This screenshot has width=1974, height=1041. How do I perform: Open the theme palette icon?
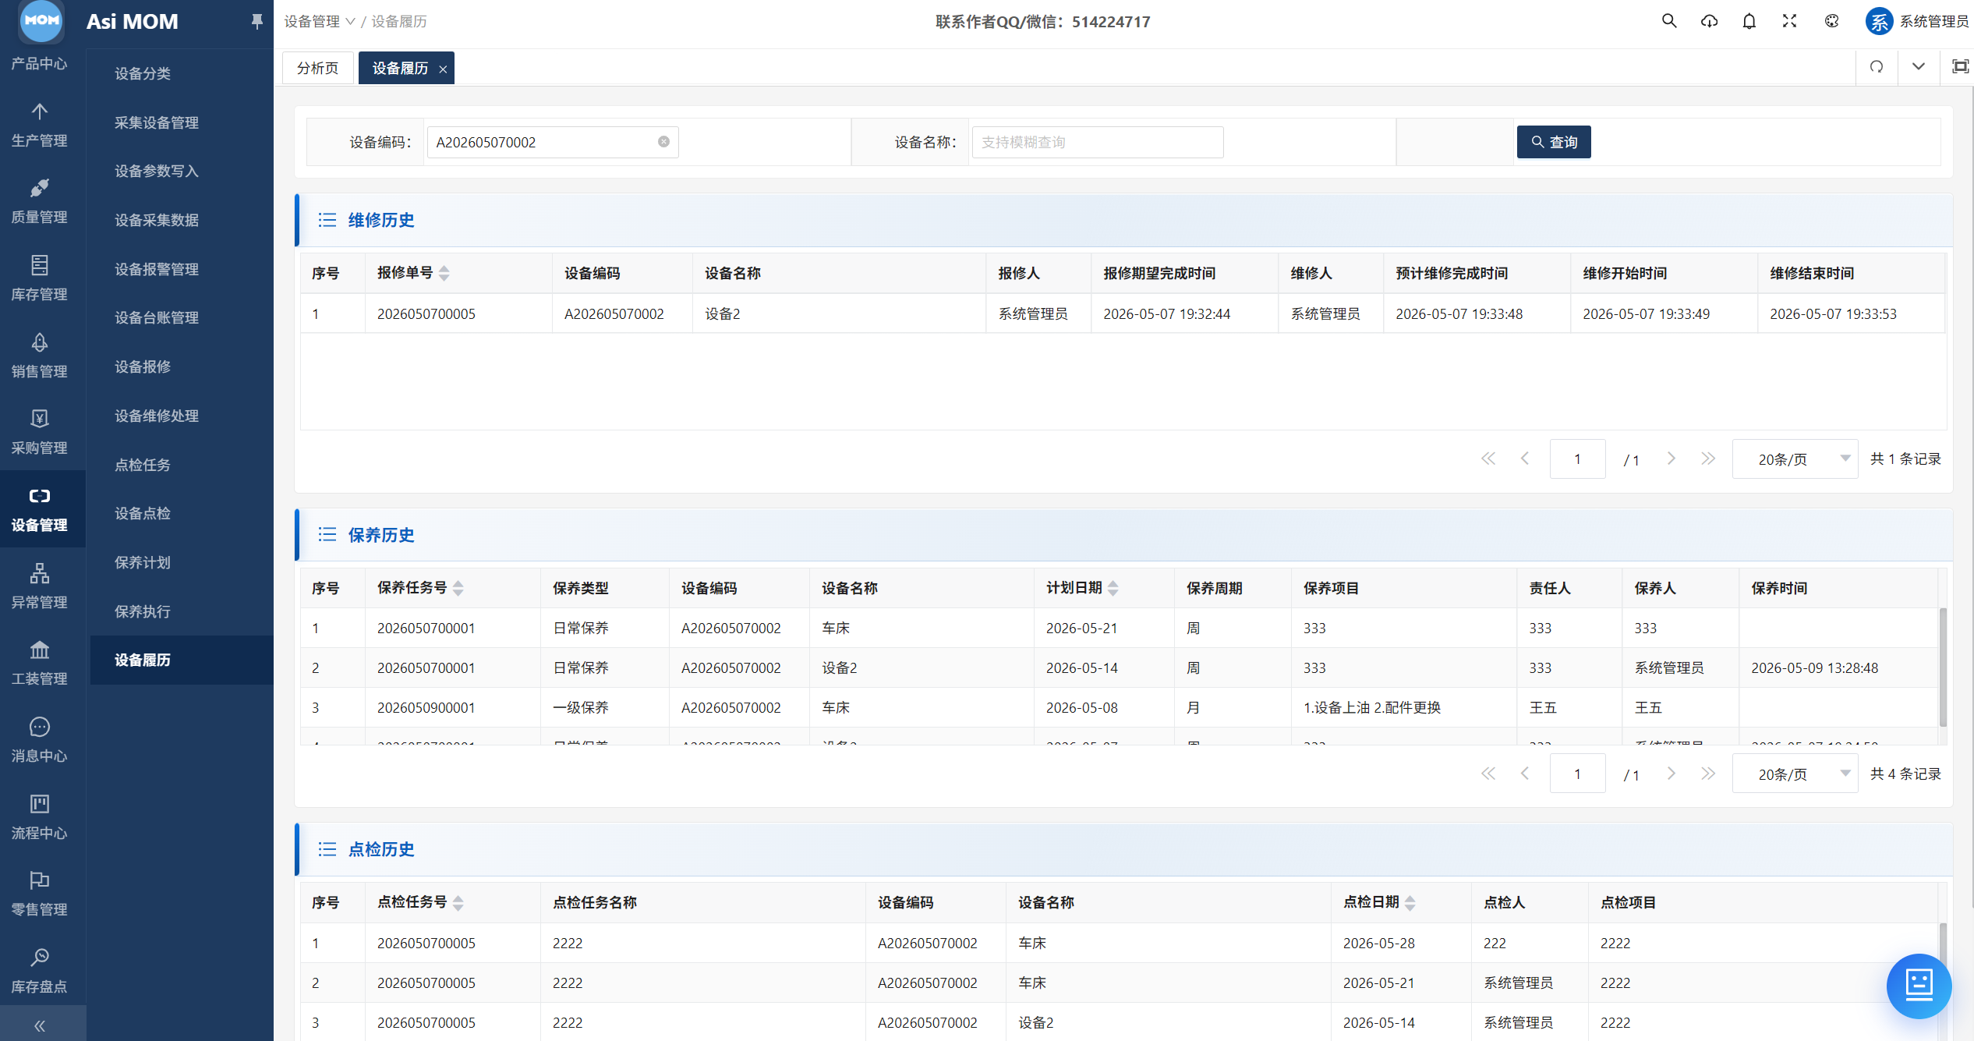[x=1831, y=21]
